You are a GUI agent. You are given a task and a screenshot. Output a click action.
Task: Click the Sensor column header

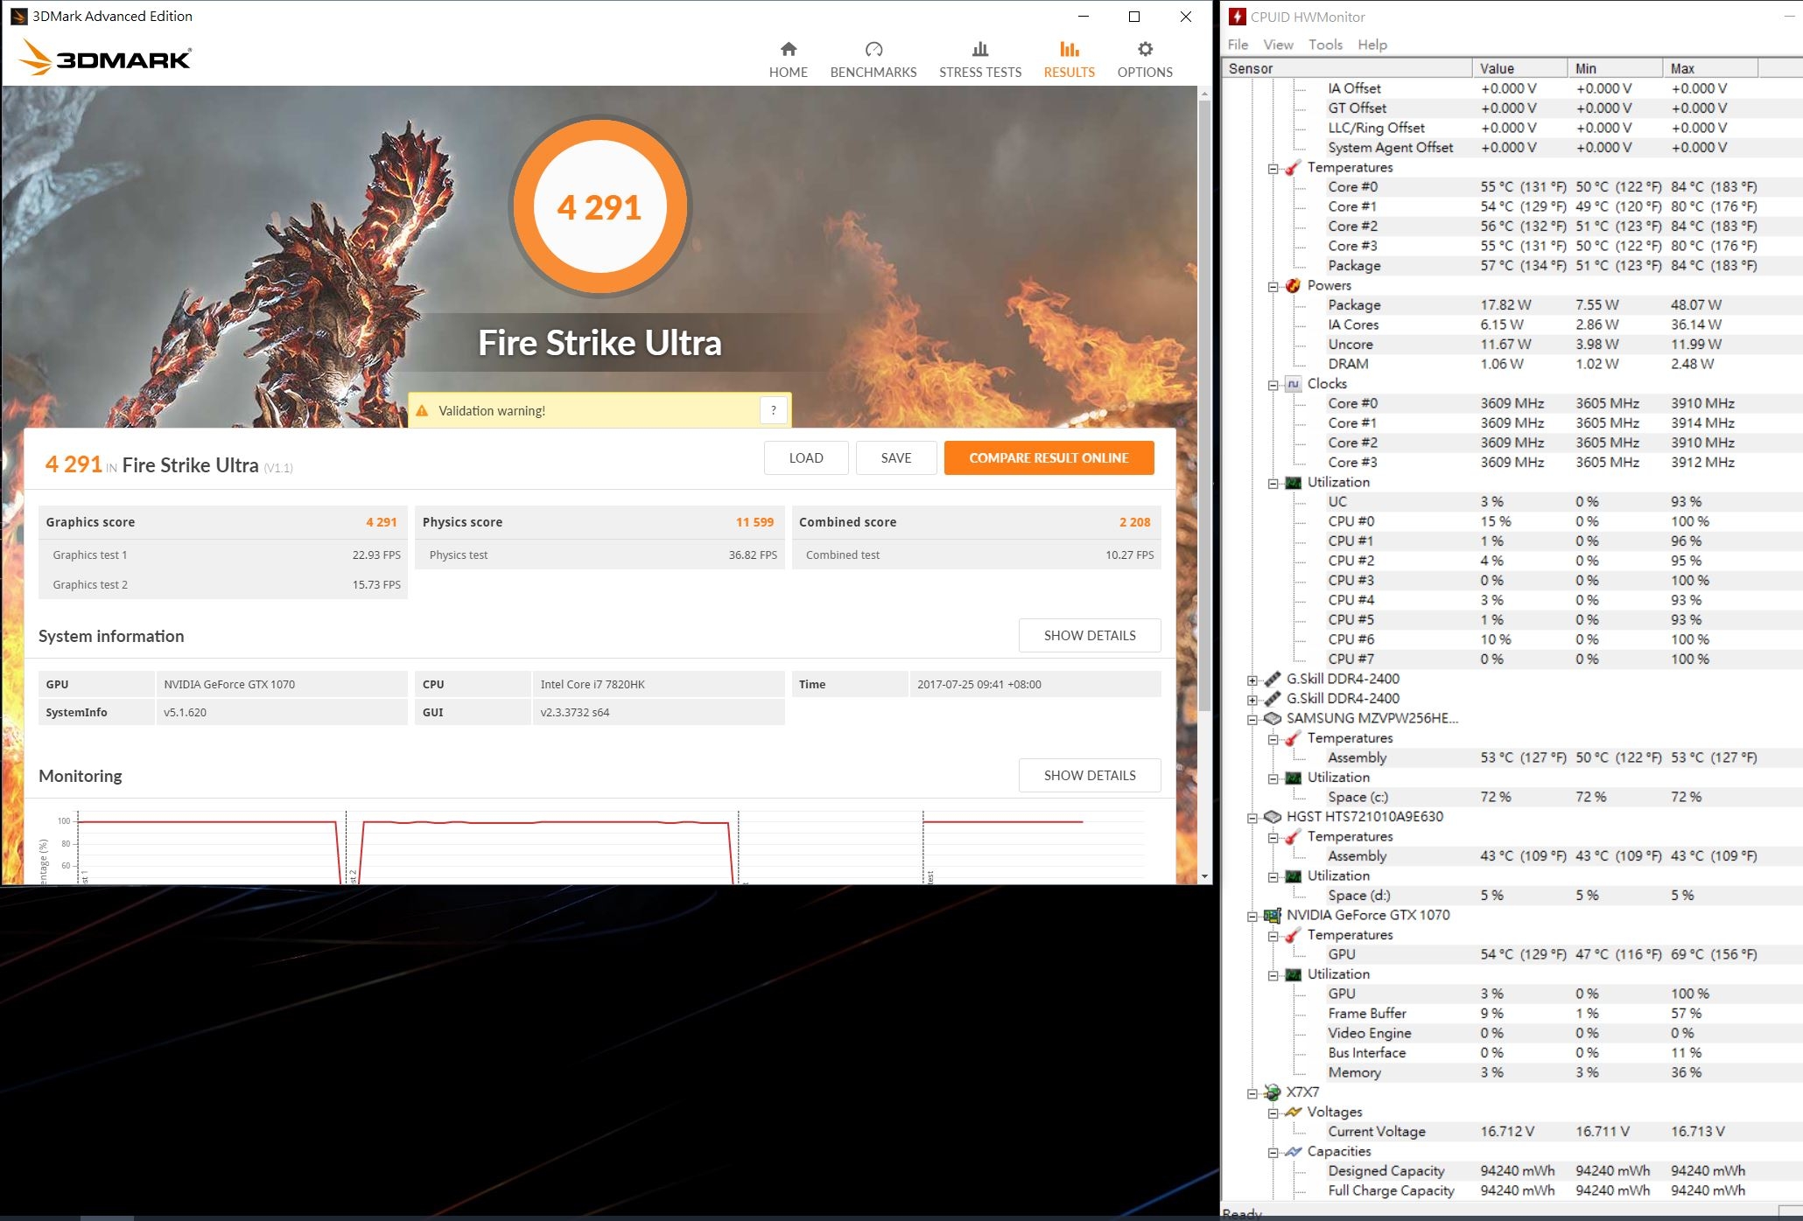point(1347,68)
